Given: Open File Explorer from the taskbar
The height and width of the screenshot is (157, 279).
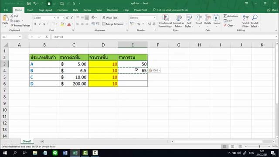Looking at the screenshot, I should 35,153.
